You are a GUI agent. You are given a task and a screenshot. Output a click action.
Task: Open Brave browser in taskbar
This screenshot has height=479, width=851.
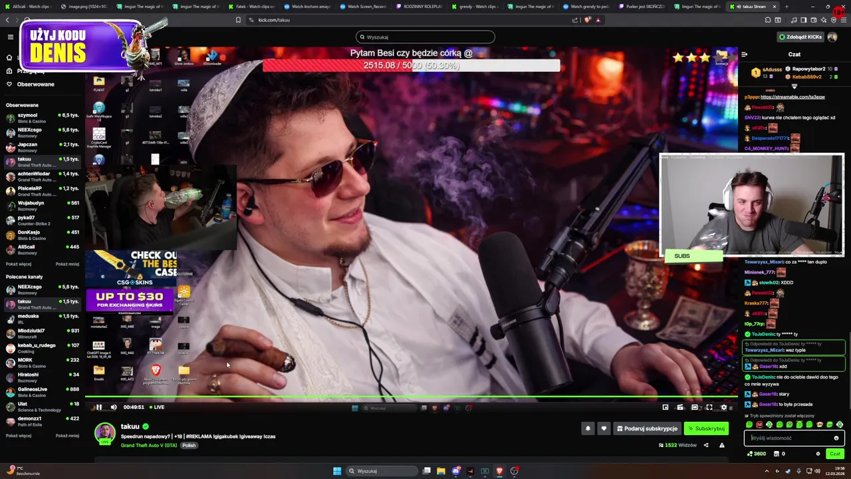(x=499, y=471)
